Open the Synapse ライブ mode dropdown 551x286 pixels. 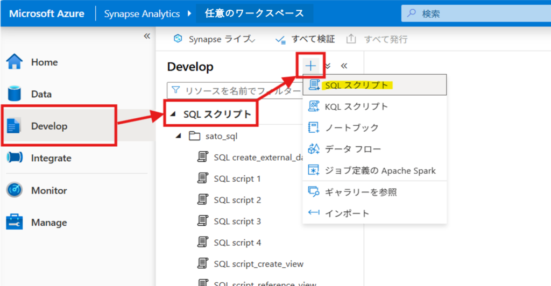(x=216, y=39)
